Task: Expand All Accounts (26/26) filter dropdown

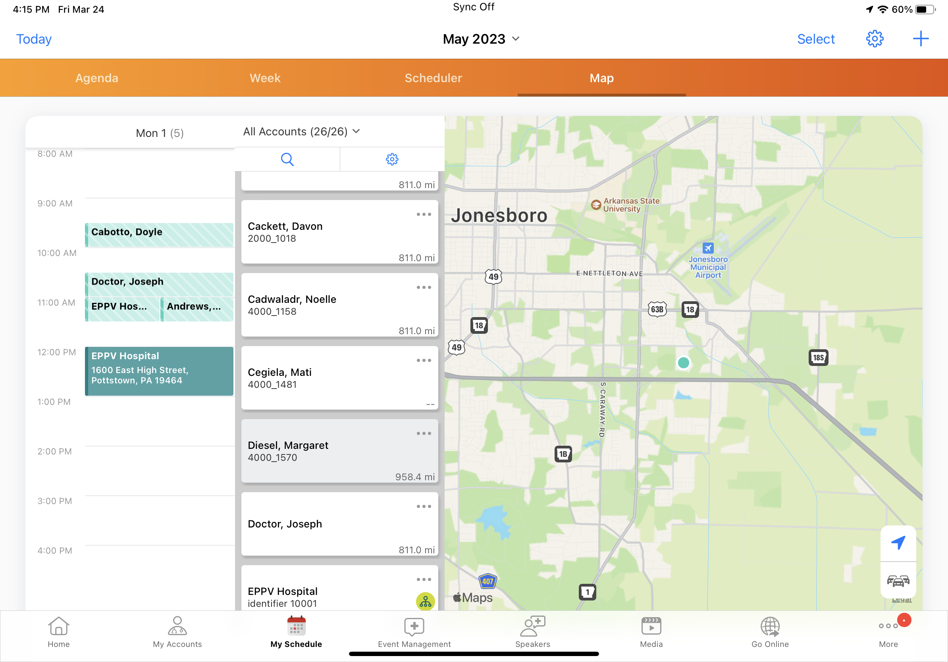Action: (x=301, y=132)
